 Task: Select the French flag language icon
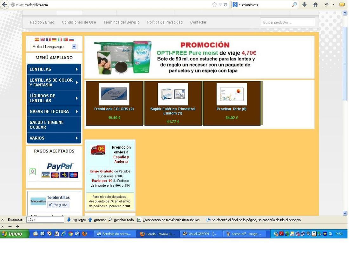[x=49, y=40]
